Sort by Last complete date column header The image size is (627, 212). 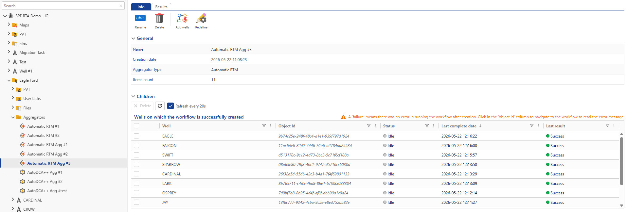point(459,126)
